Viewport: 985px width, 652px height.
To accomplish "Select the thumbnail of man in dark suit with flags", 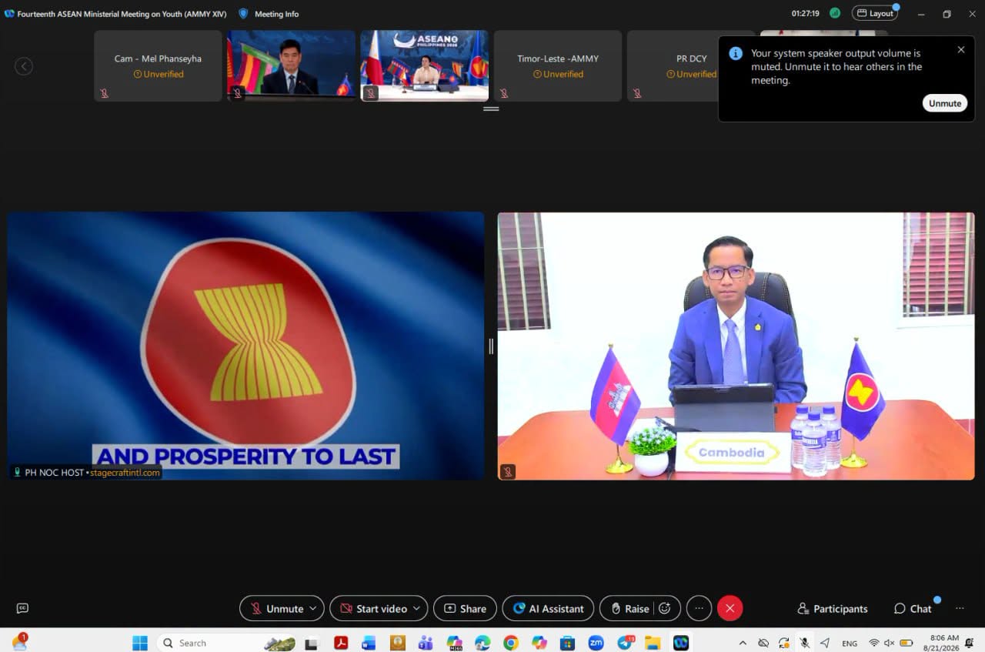I will pos(291,66).
